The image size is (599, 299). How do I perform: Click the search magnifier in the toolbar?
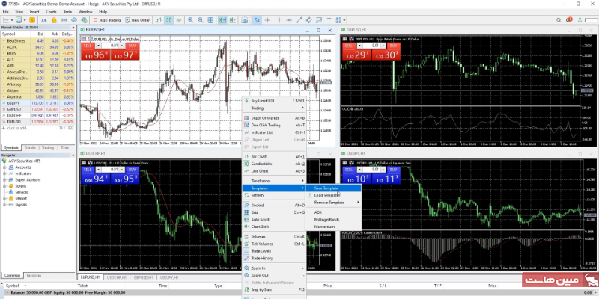tap(559, 20)
